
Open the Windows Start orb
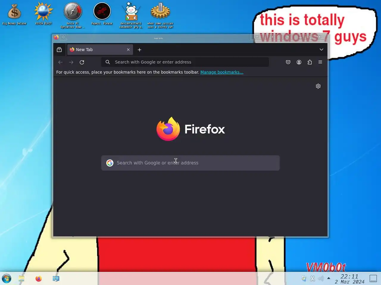click(7, 278)
